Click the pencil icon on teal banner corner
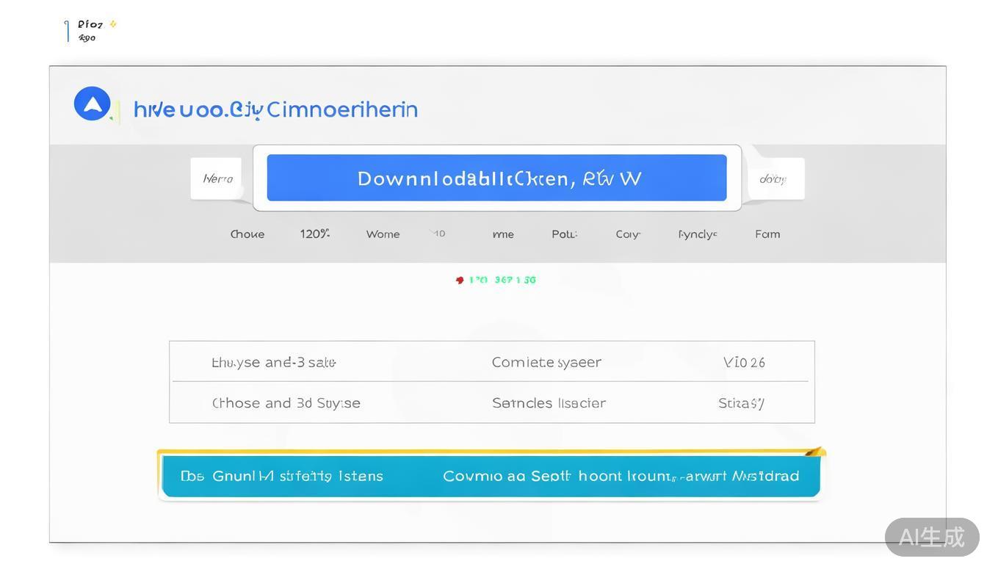The height and width of the screenshot is (564, 987). click(x=813, y=452)
